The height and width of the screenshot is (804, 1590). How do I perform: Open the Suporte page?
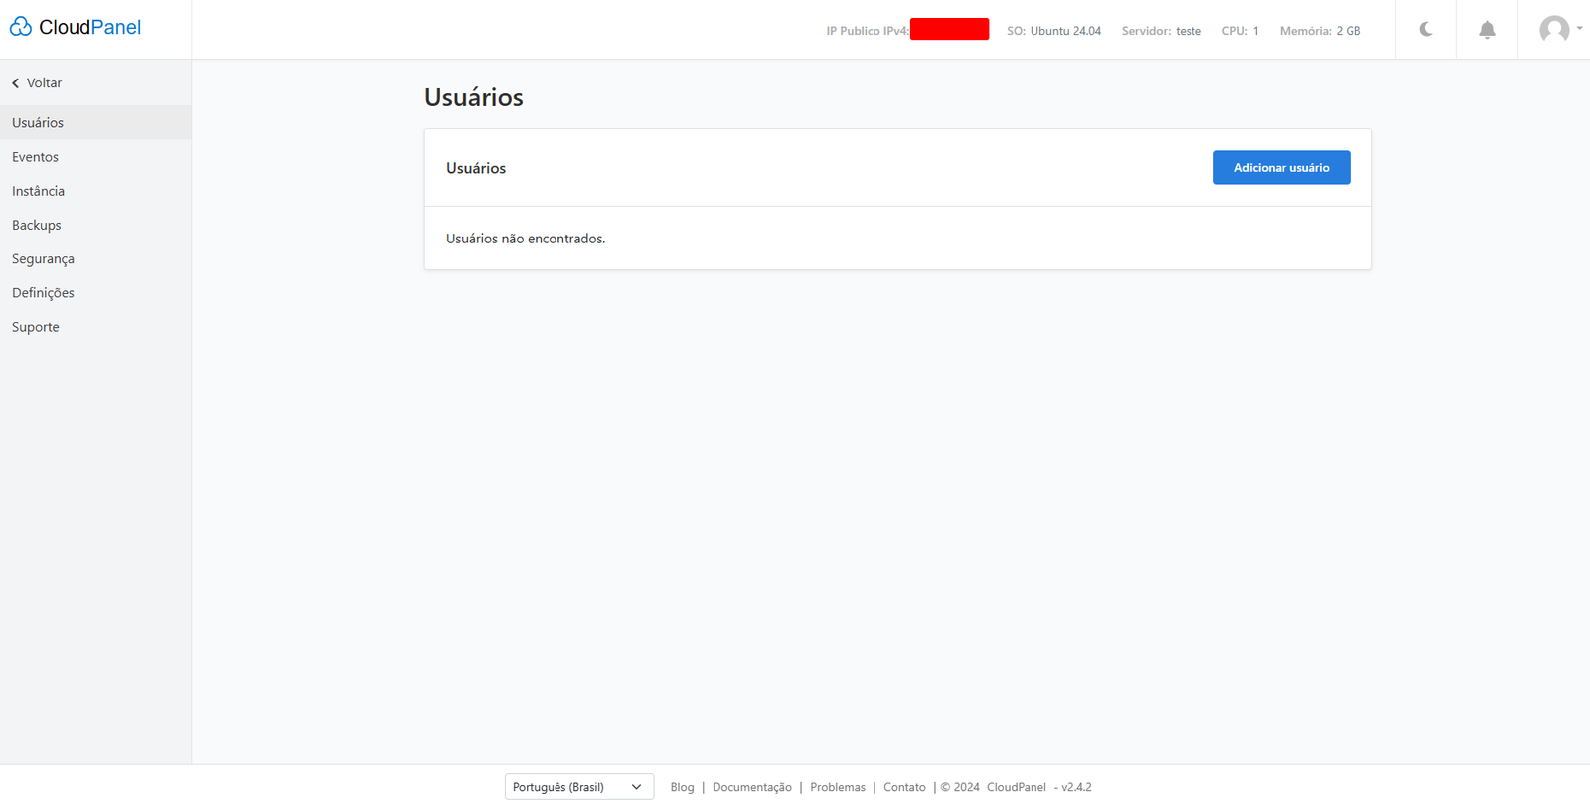tap(36, 327)
